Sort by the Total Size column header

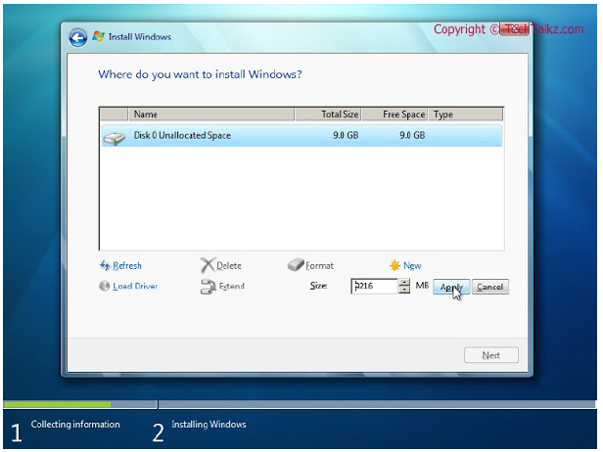[328, 114]
